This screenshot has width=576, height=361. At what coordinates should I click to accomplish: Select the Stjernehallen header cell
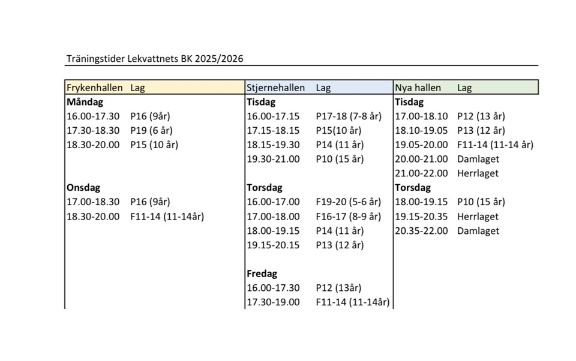[x=276, y=88]
